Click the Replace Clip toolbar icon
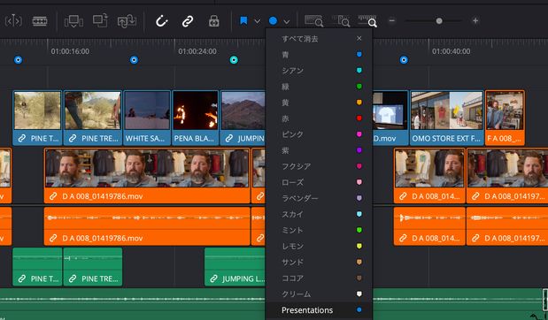The height and width of the screenshot is (320, 548). pyautogui.click(x=127, y=21)
